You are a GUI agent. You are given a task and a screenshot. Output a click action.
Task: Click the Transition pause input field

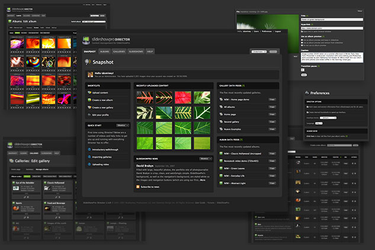click(x=303, y=70)
